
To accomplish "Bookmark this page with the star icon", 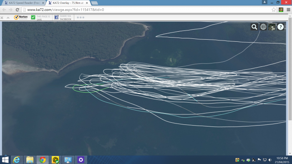I will pos(274,10).
